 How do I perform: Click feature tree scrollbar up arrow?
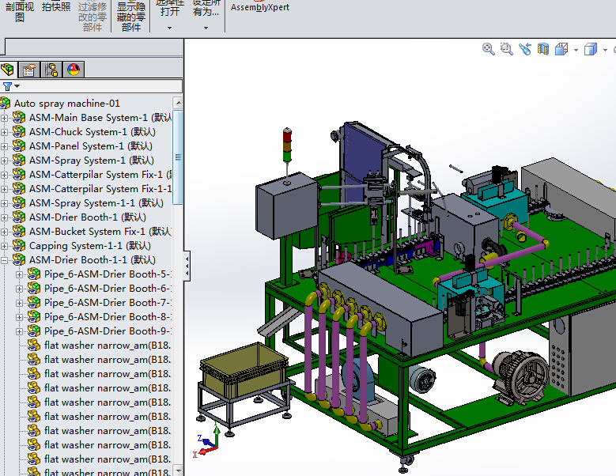[x=179, y=103]
